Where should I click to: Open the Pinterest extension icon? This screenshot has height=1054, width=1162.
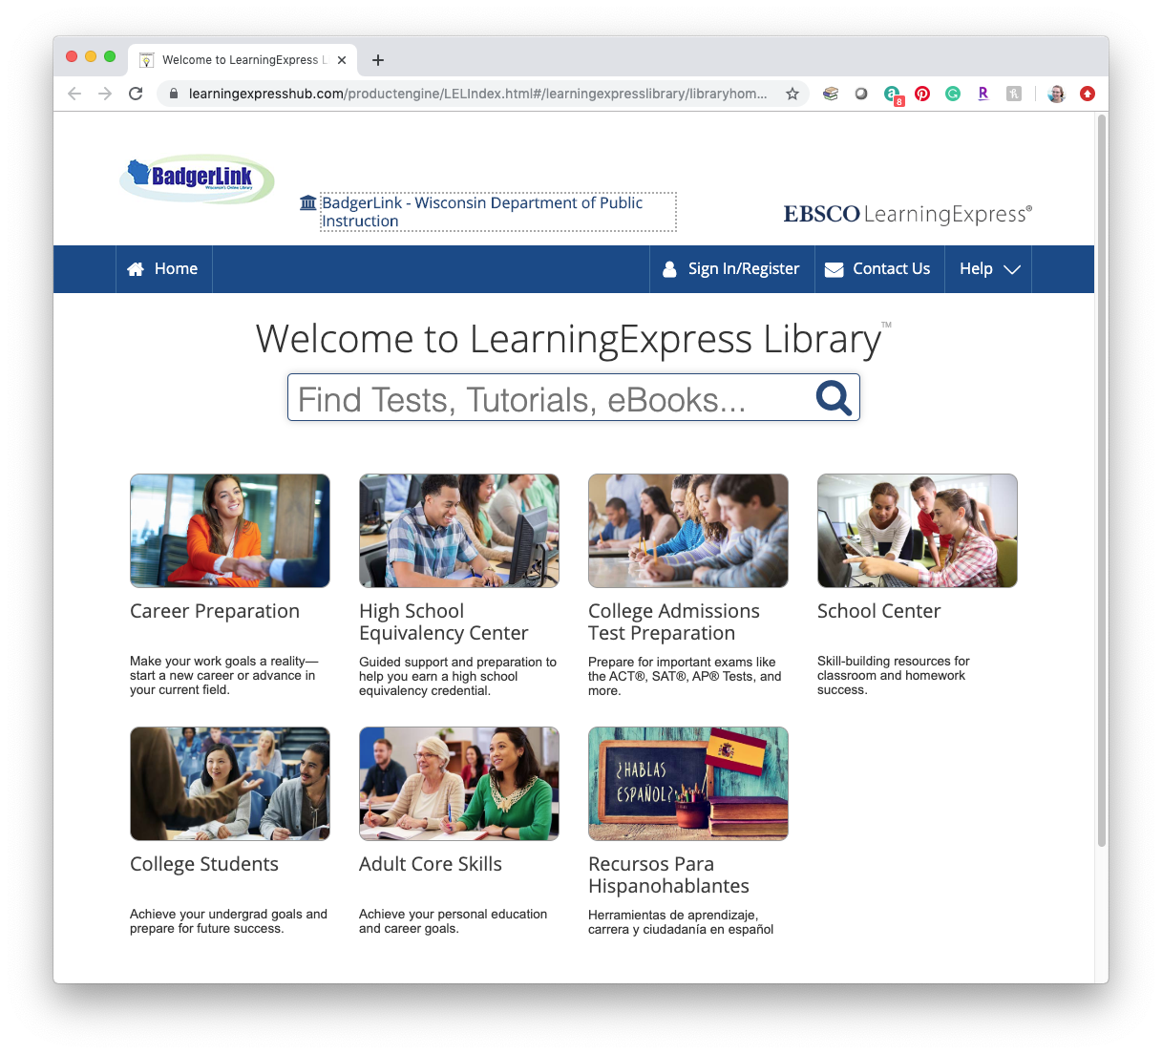[x=922, y=94]
